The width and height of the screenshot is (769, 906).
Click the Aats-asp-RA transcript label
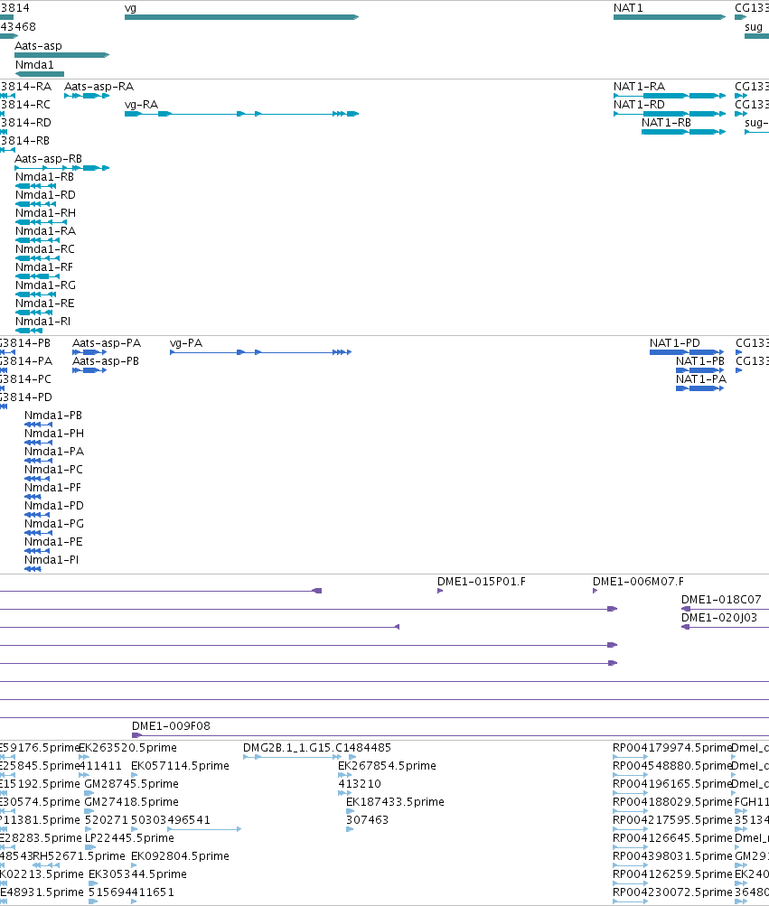click(x=98, y=87)
